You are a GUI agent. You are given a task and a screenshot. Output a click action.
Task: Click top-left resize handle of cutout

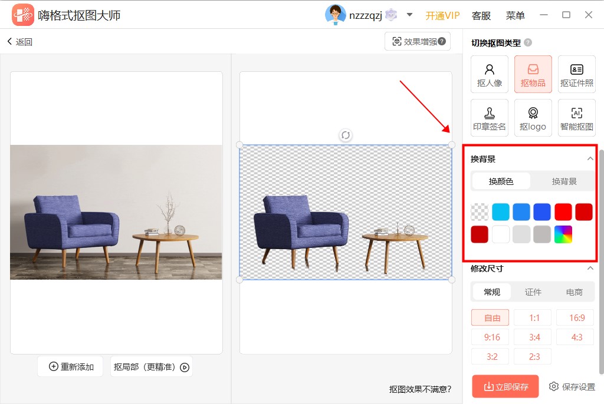tap(239, 145)
